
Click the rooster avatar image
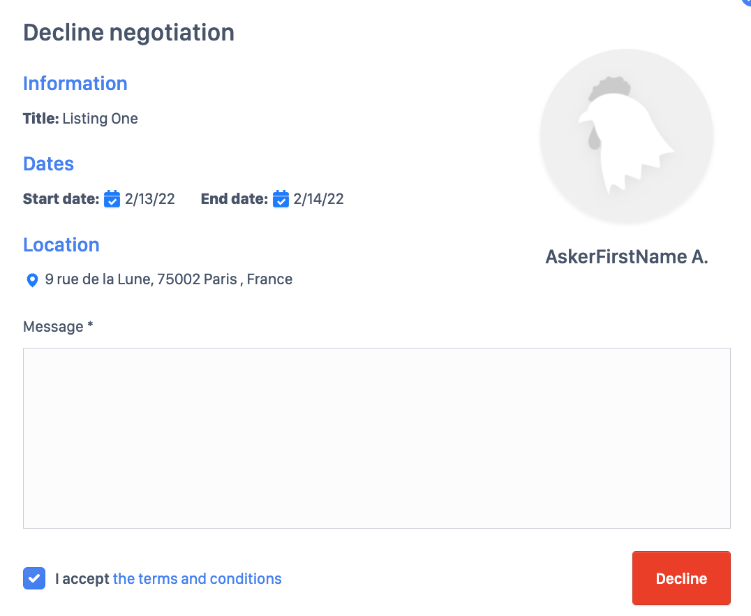point(626,136)
